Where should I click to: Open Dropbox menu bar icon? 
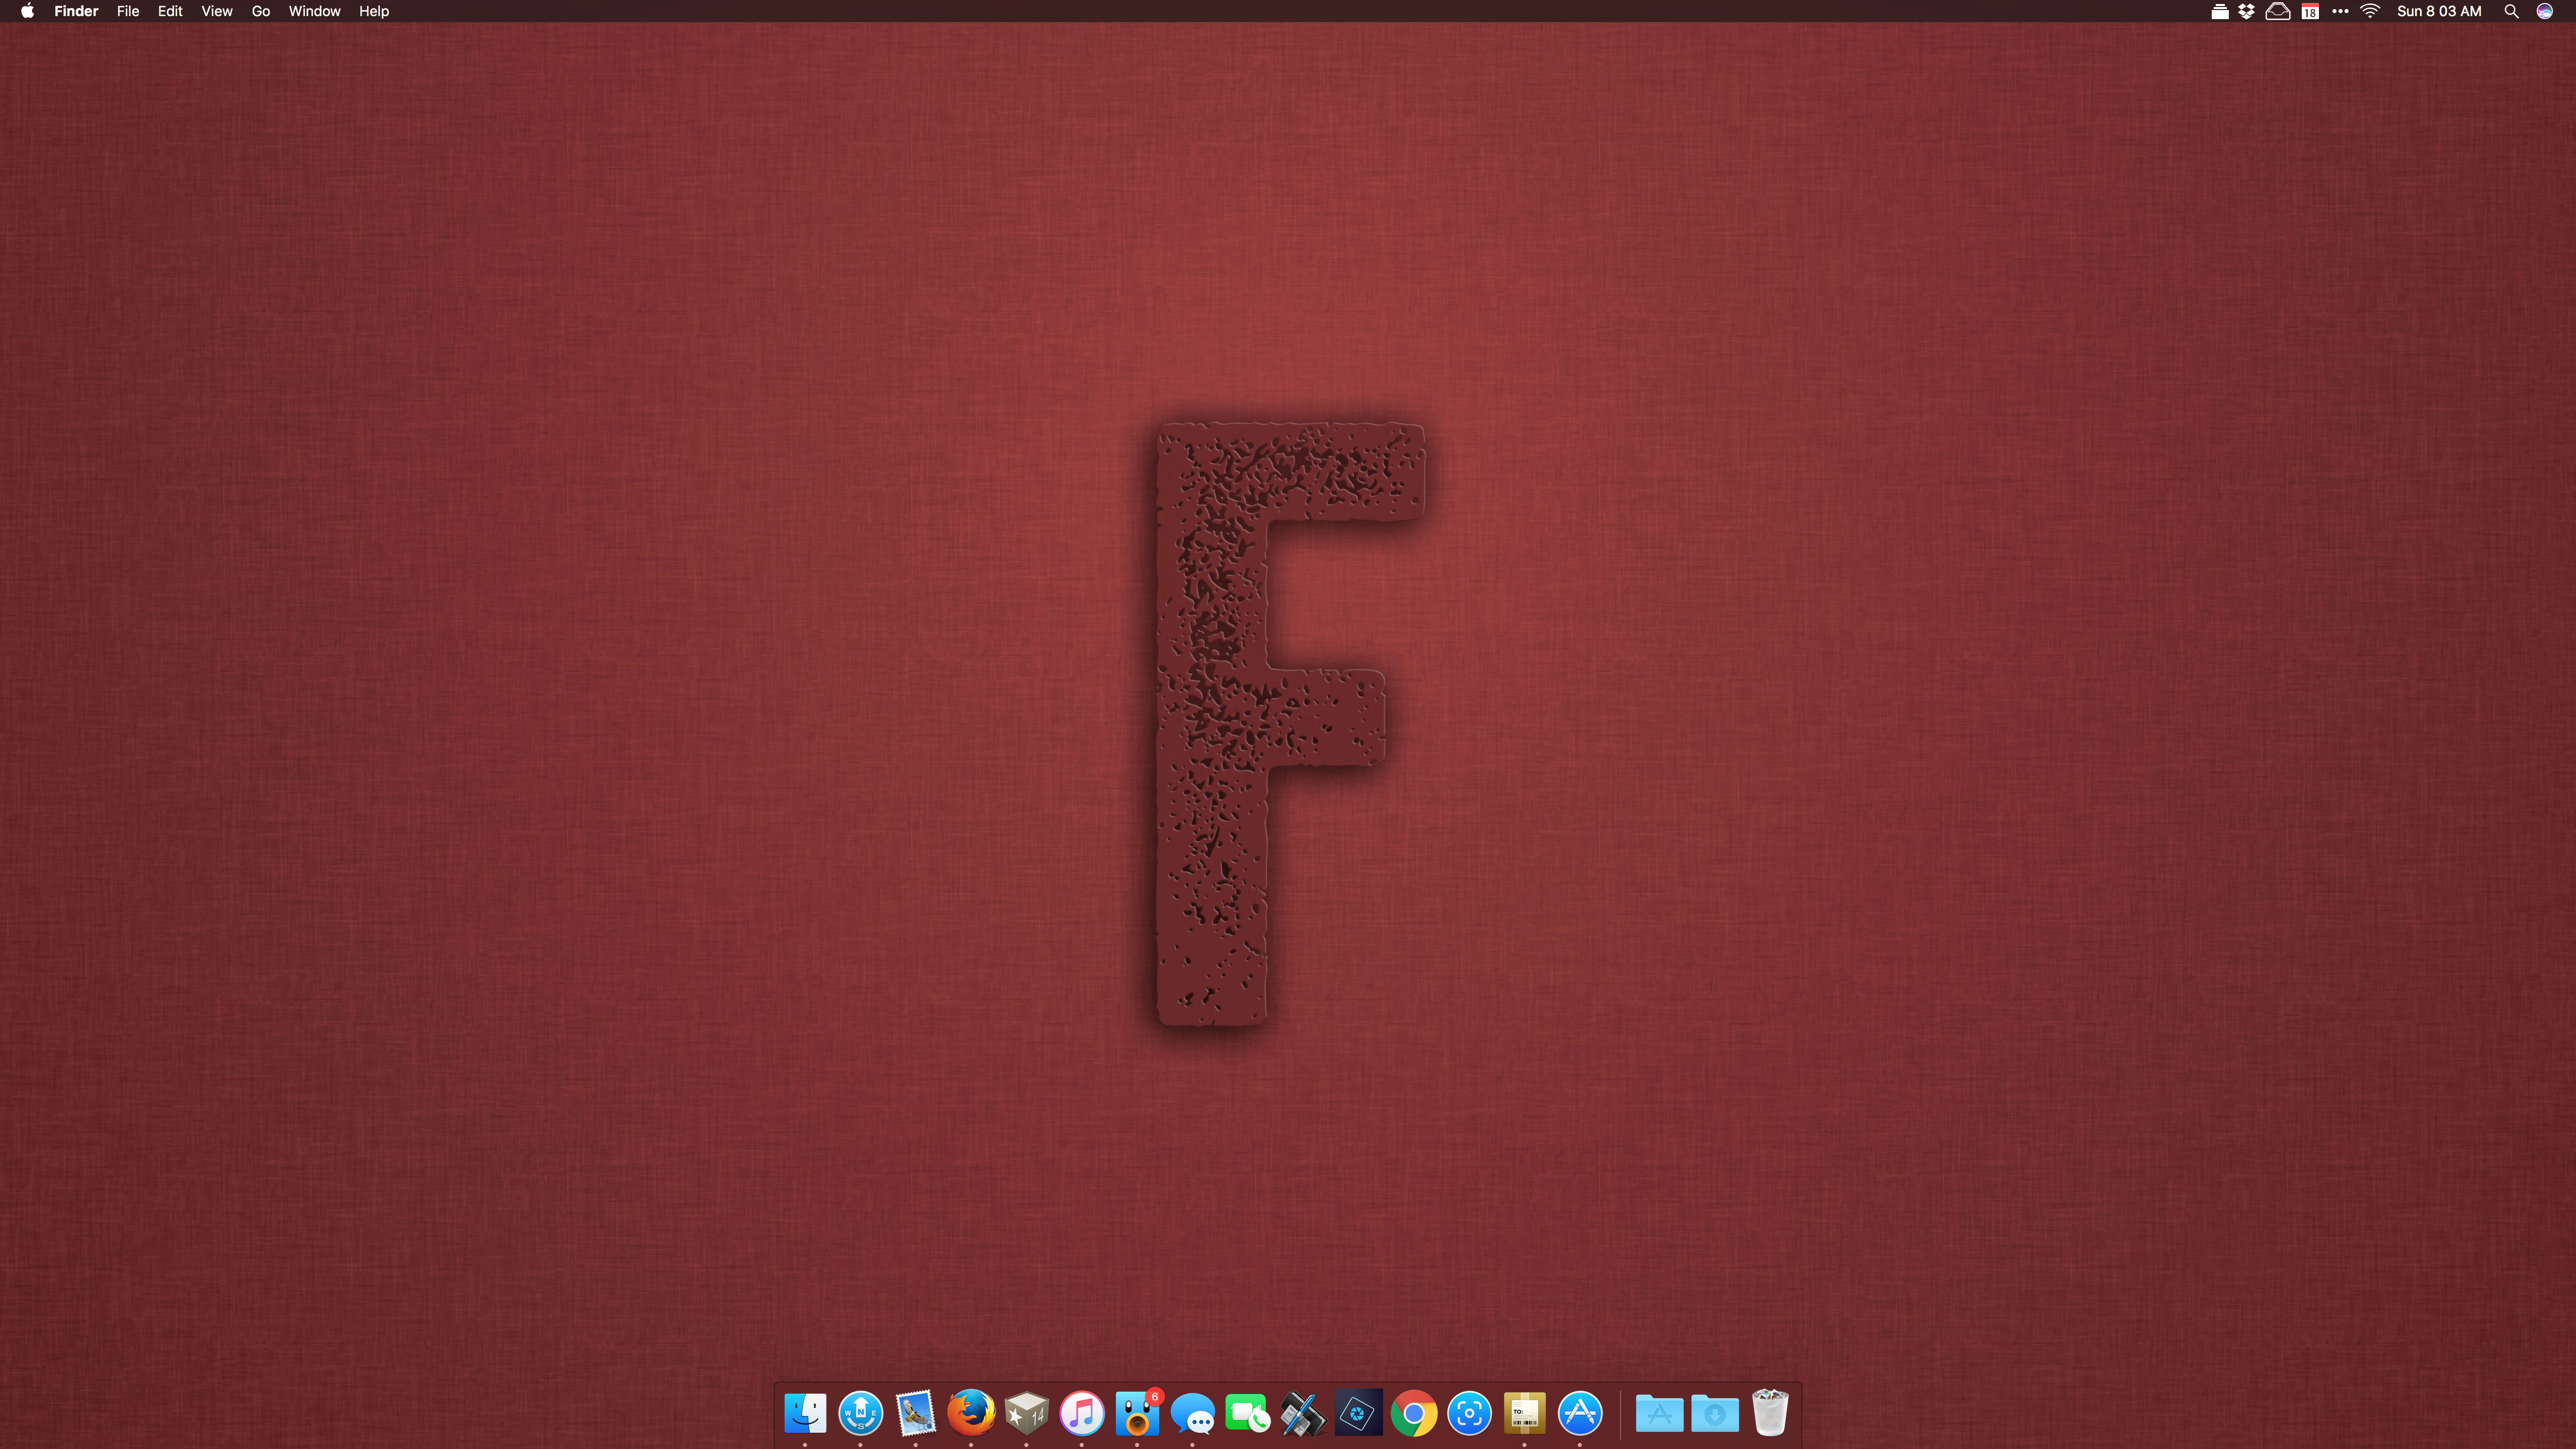coord(2246,11)
